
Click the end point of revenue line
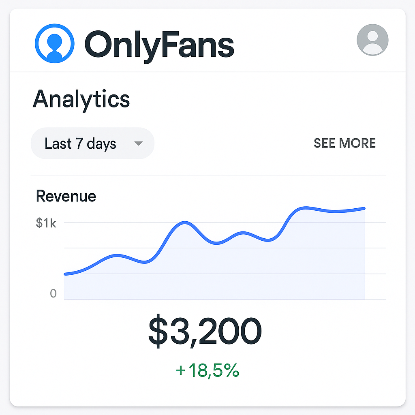point(364,209)
